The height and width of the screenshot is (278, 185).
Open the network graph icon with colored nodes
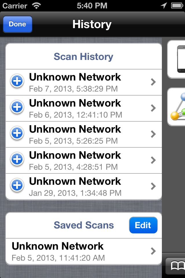tap(177, 107)
